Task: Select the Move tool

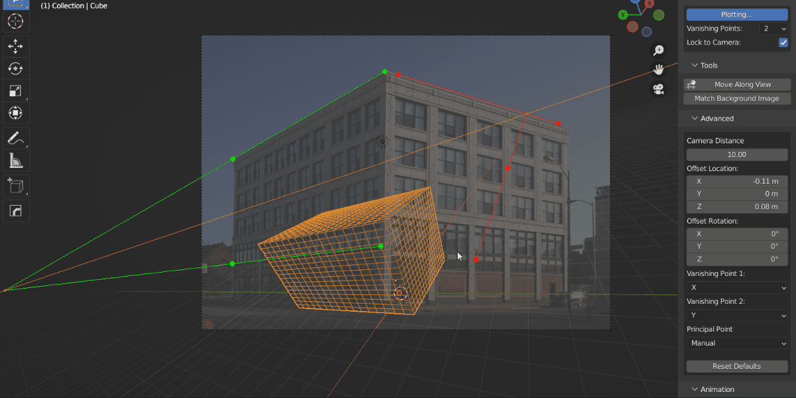Action: [x=15, y=46]
